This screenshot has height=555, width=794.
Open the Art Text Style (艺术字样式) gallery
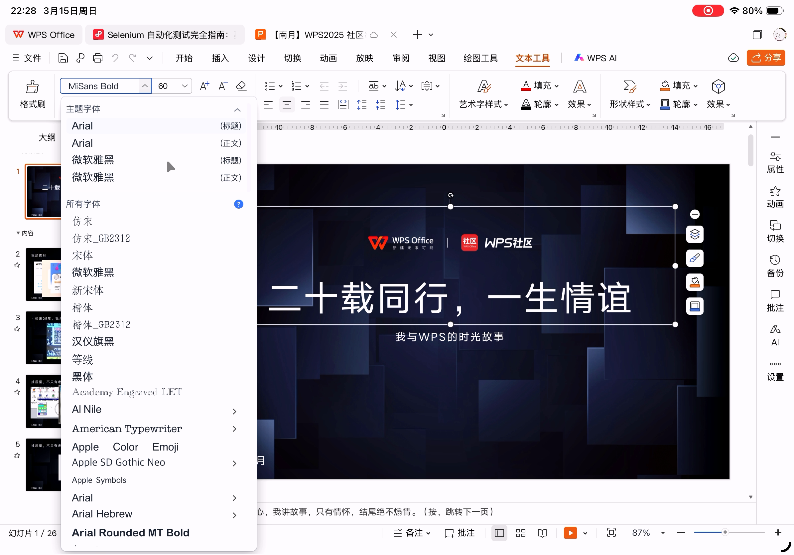coord(483,104)
